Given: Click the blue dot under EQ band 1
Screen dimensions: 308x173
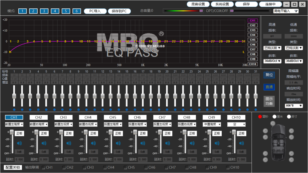Looking at the screenshot, I should click(x=14, y=110).
